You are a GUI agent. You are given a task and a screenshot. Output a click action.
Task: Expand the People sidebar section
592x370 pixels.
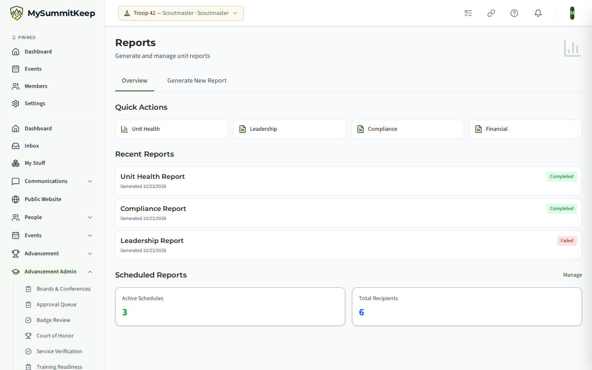click(52, 217)
